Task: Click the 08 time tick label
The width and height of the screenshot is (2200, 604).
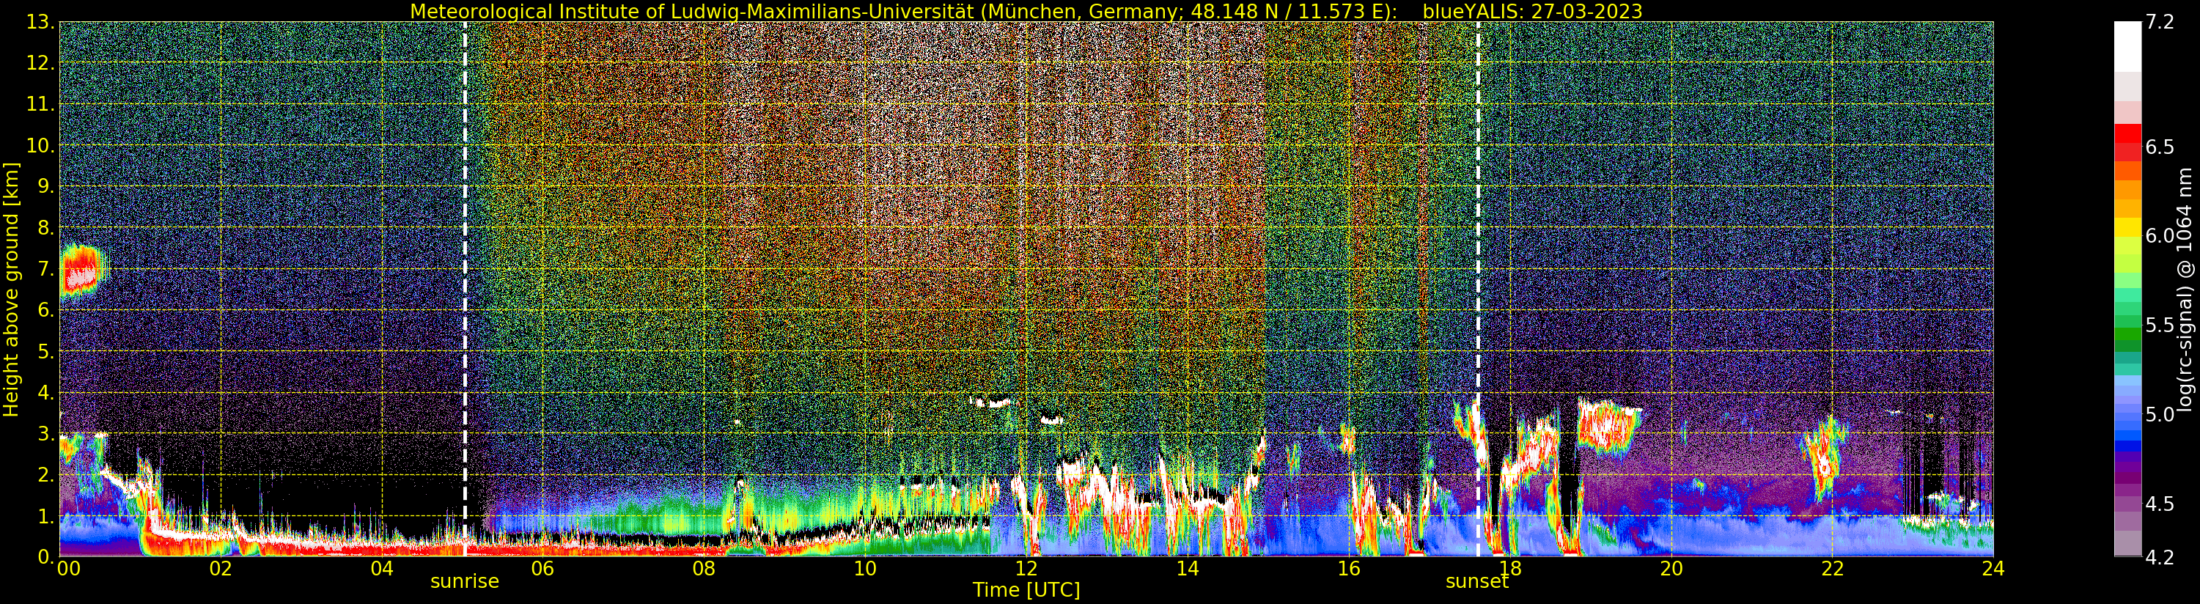Action: coord(704,569)
